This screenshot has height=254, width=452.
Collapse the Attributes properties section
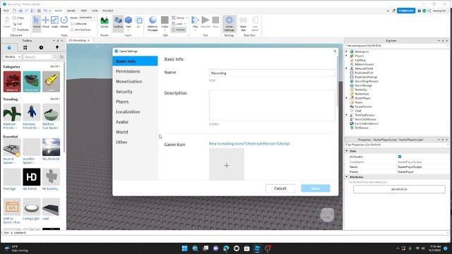point(347,177)
